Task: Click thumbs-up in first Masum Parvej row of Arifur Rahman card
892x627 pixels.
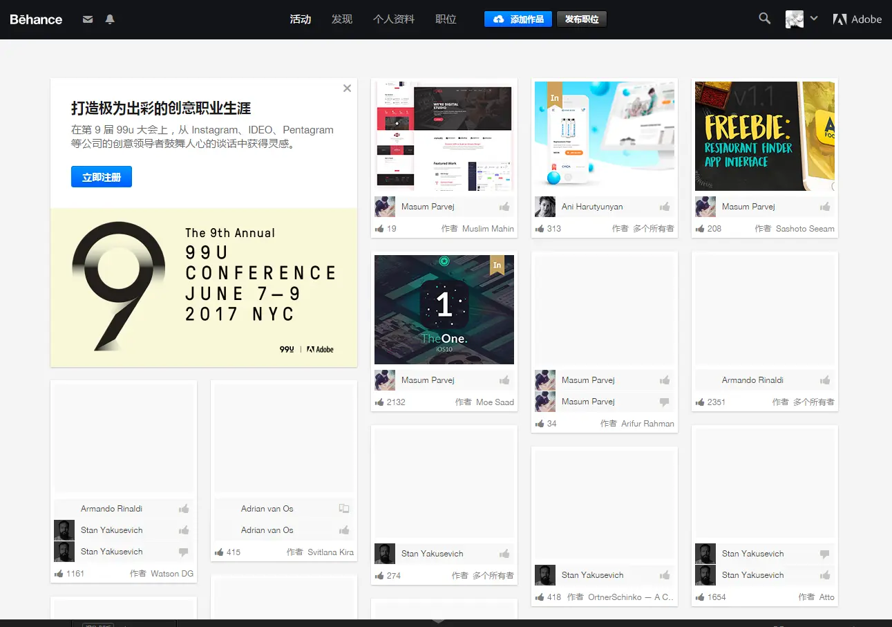Action: pos(665,380)
